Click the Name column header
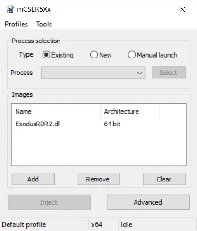Viewport: 197px width, 231px height. 56,112
